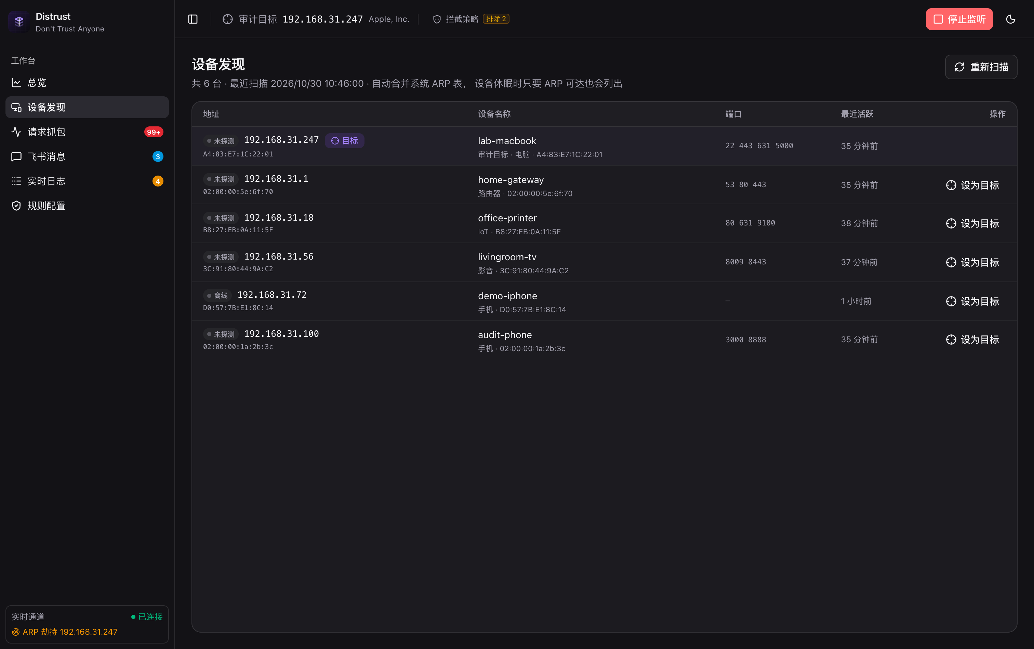This screenshot has height=649, width=1034.
Task: Click the 未探测 status chip for 192.168.31.100
Action: tap(221, 334)
